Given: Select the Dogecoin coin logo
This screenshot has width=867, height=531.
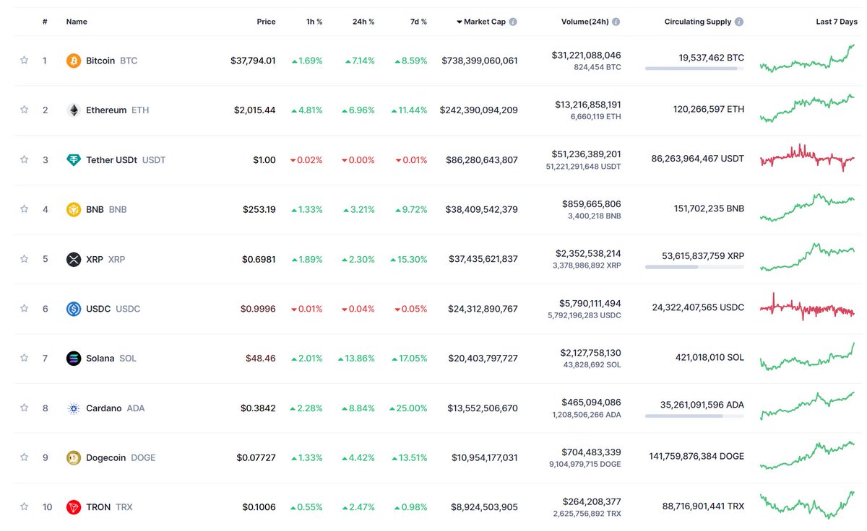Looking at the screenshot, I should pos(73,457).
